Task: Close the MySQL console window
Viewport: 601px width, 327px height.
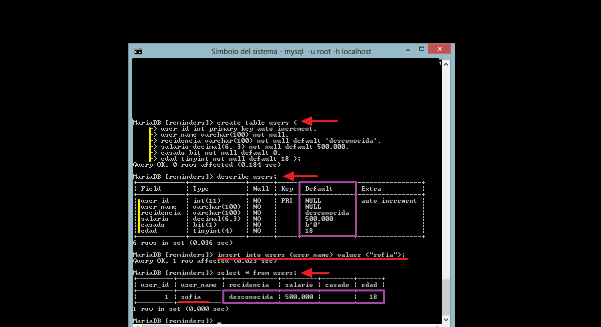Action: click(x=439, y=49)
